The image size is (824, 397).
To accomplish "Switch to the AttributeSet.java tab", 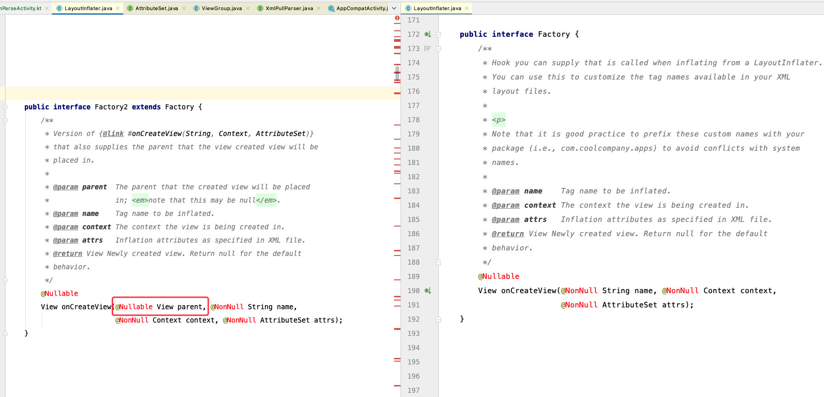I will point(156,8).
